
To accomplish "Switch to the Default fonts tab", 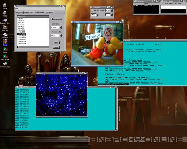I will click(x=29, y=13).
